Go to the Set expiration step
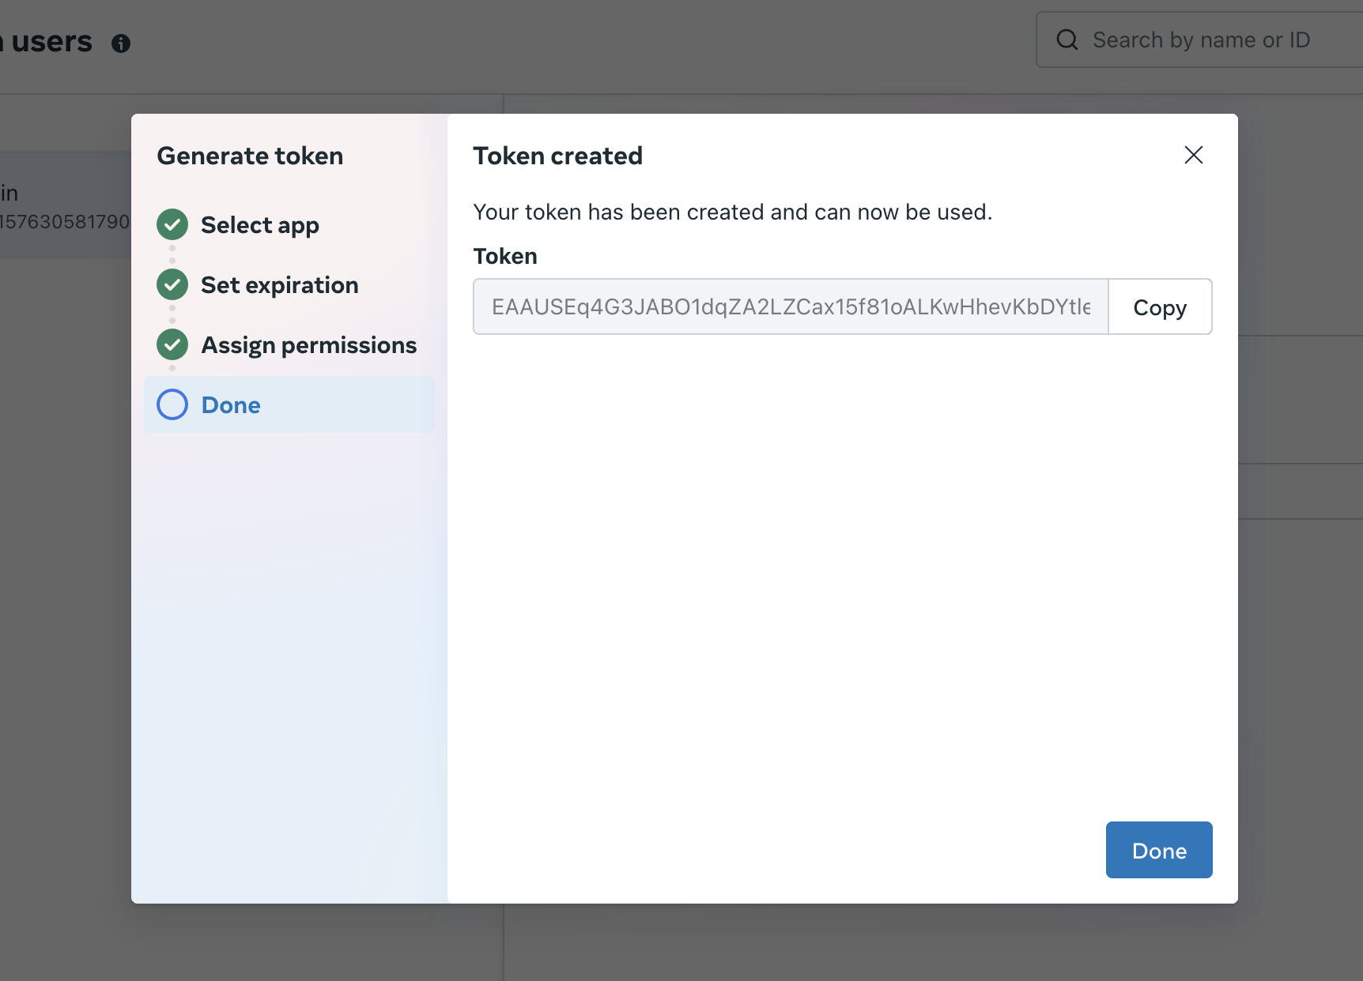The image size is (1363, 981). 280,284
